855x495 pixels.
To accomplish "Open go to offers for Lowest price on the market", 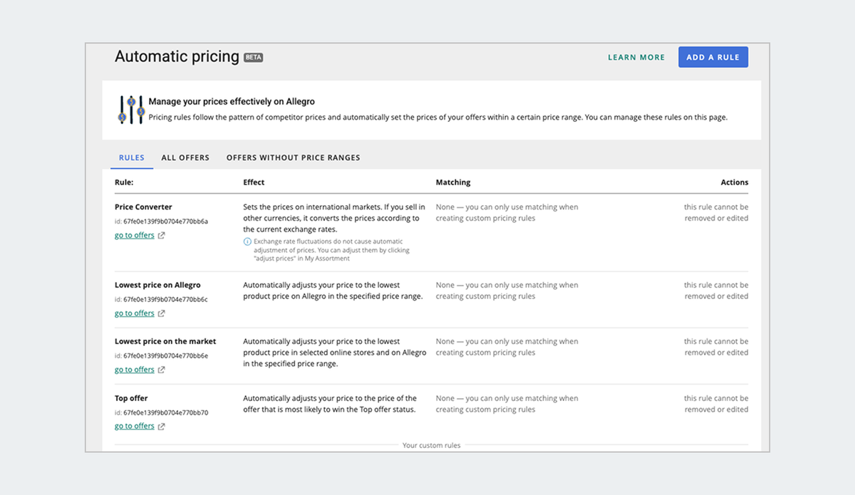I will tap(135, 370).
